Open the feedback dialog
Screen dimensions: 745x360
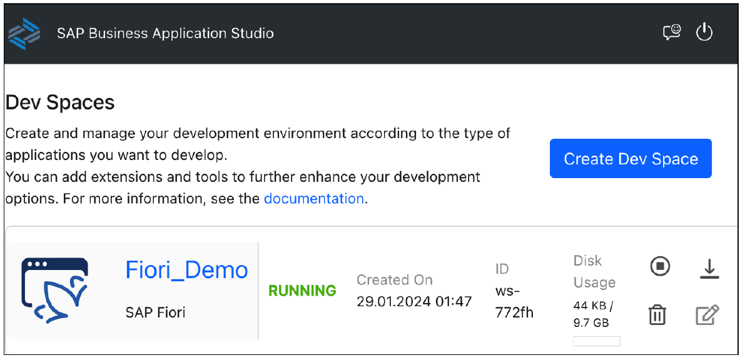click(x=671, y=32)
